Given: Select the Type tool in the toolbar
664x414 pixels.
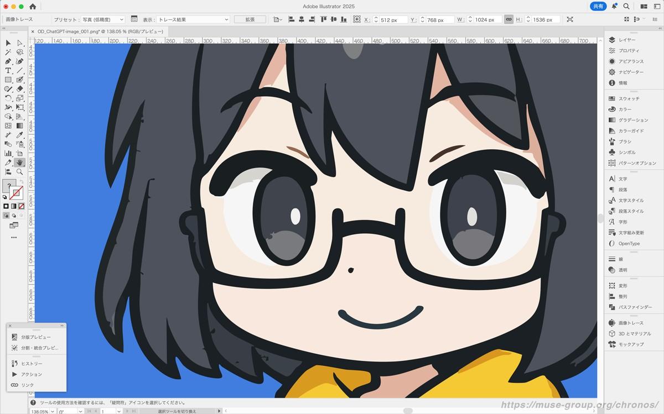Looking at the screenshot, I should tap(8, 71).
